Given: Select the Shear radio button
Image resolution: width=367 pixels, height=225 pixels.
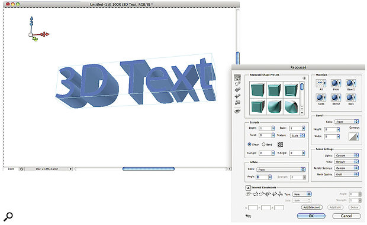Looking at the screenshot, I should 250,145.
